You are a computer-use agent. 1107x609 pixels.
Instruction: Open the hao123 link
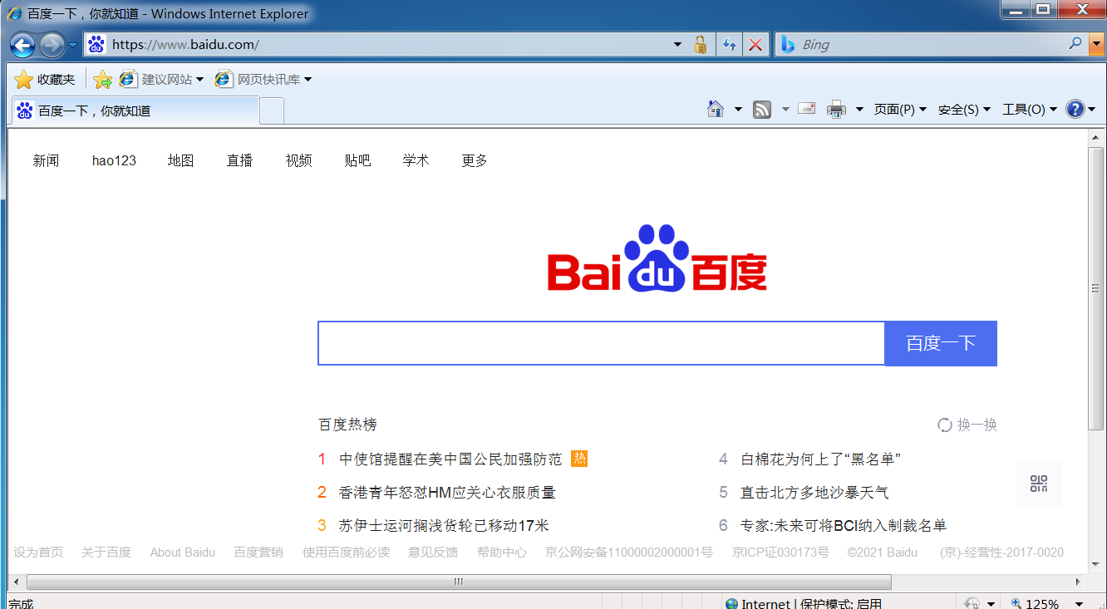click(x=114, y=160)
